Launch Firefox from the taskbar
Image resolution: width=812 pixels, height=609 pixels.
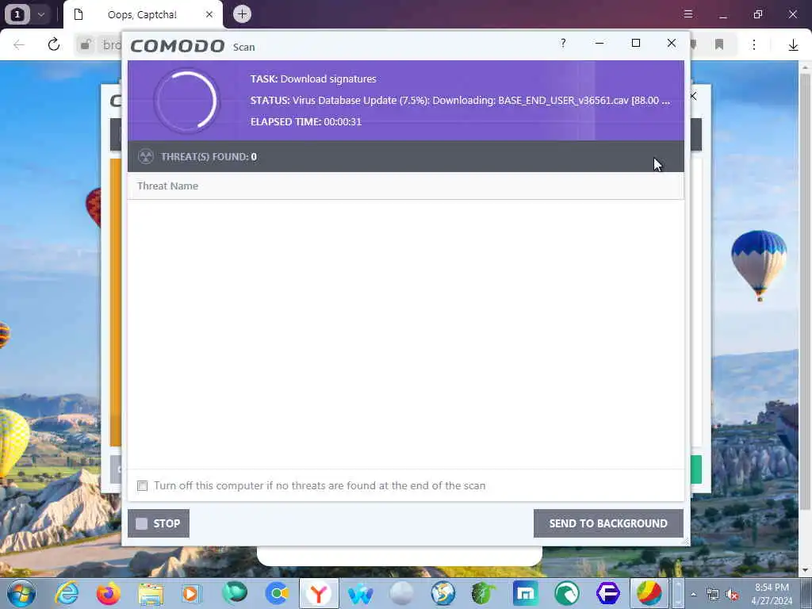pos(108,593)
